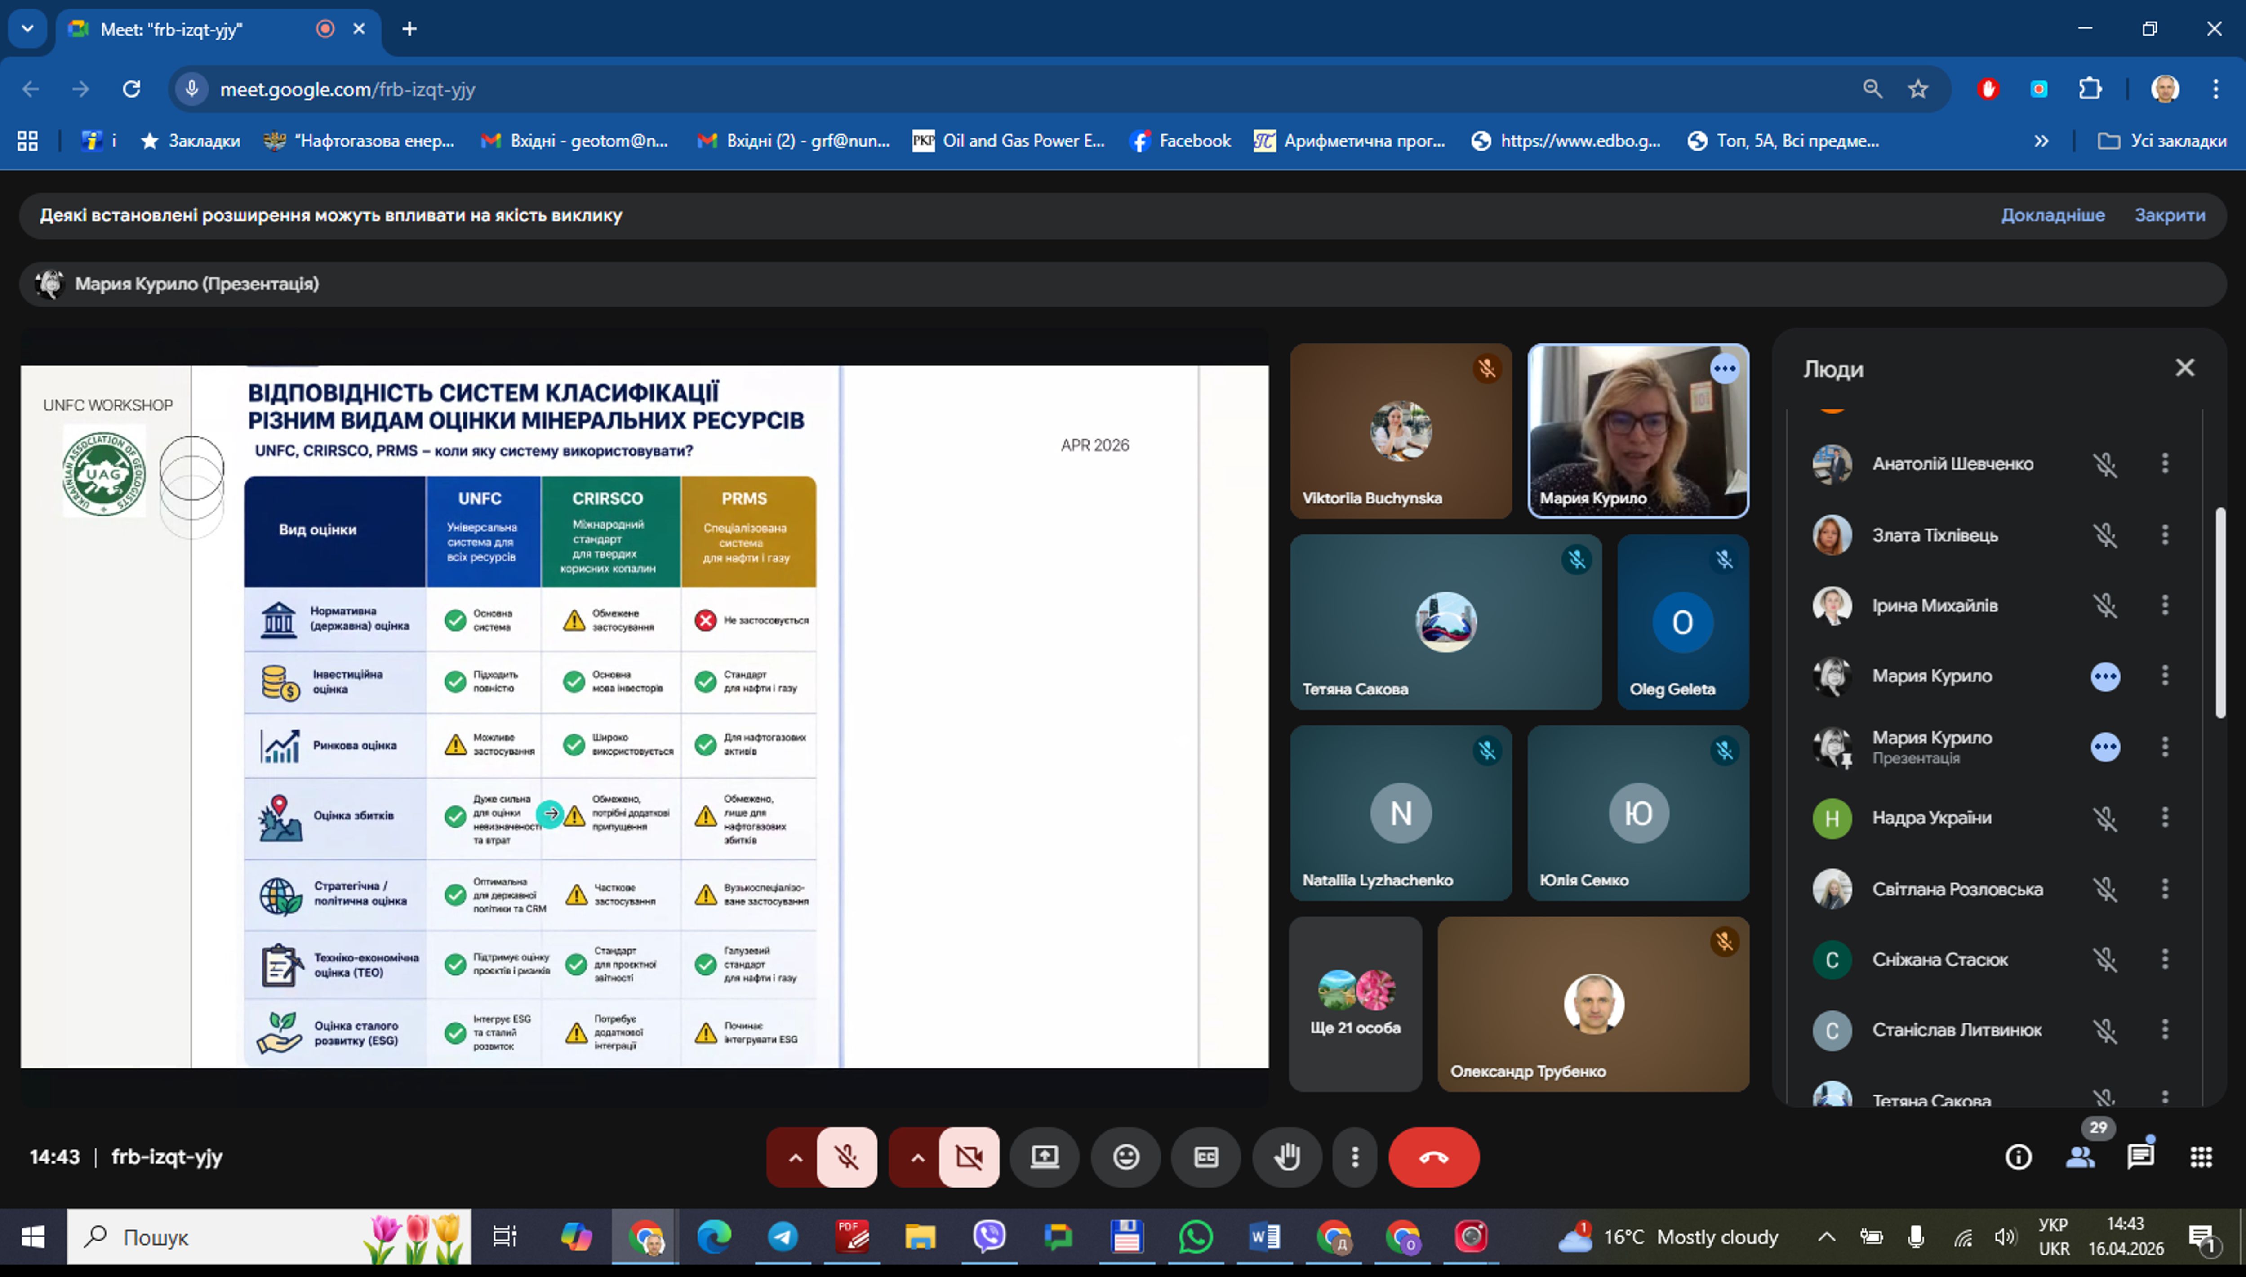Reload the page with the refresh icon

[x=132, y=89]
